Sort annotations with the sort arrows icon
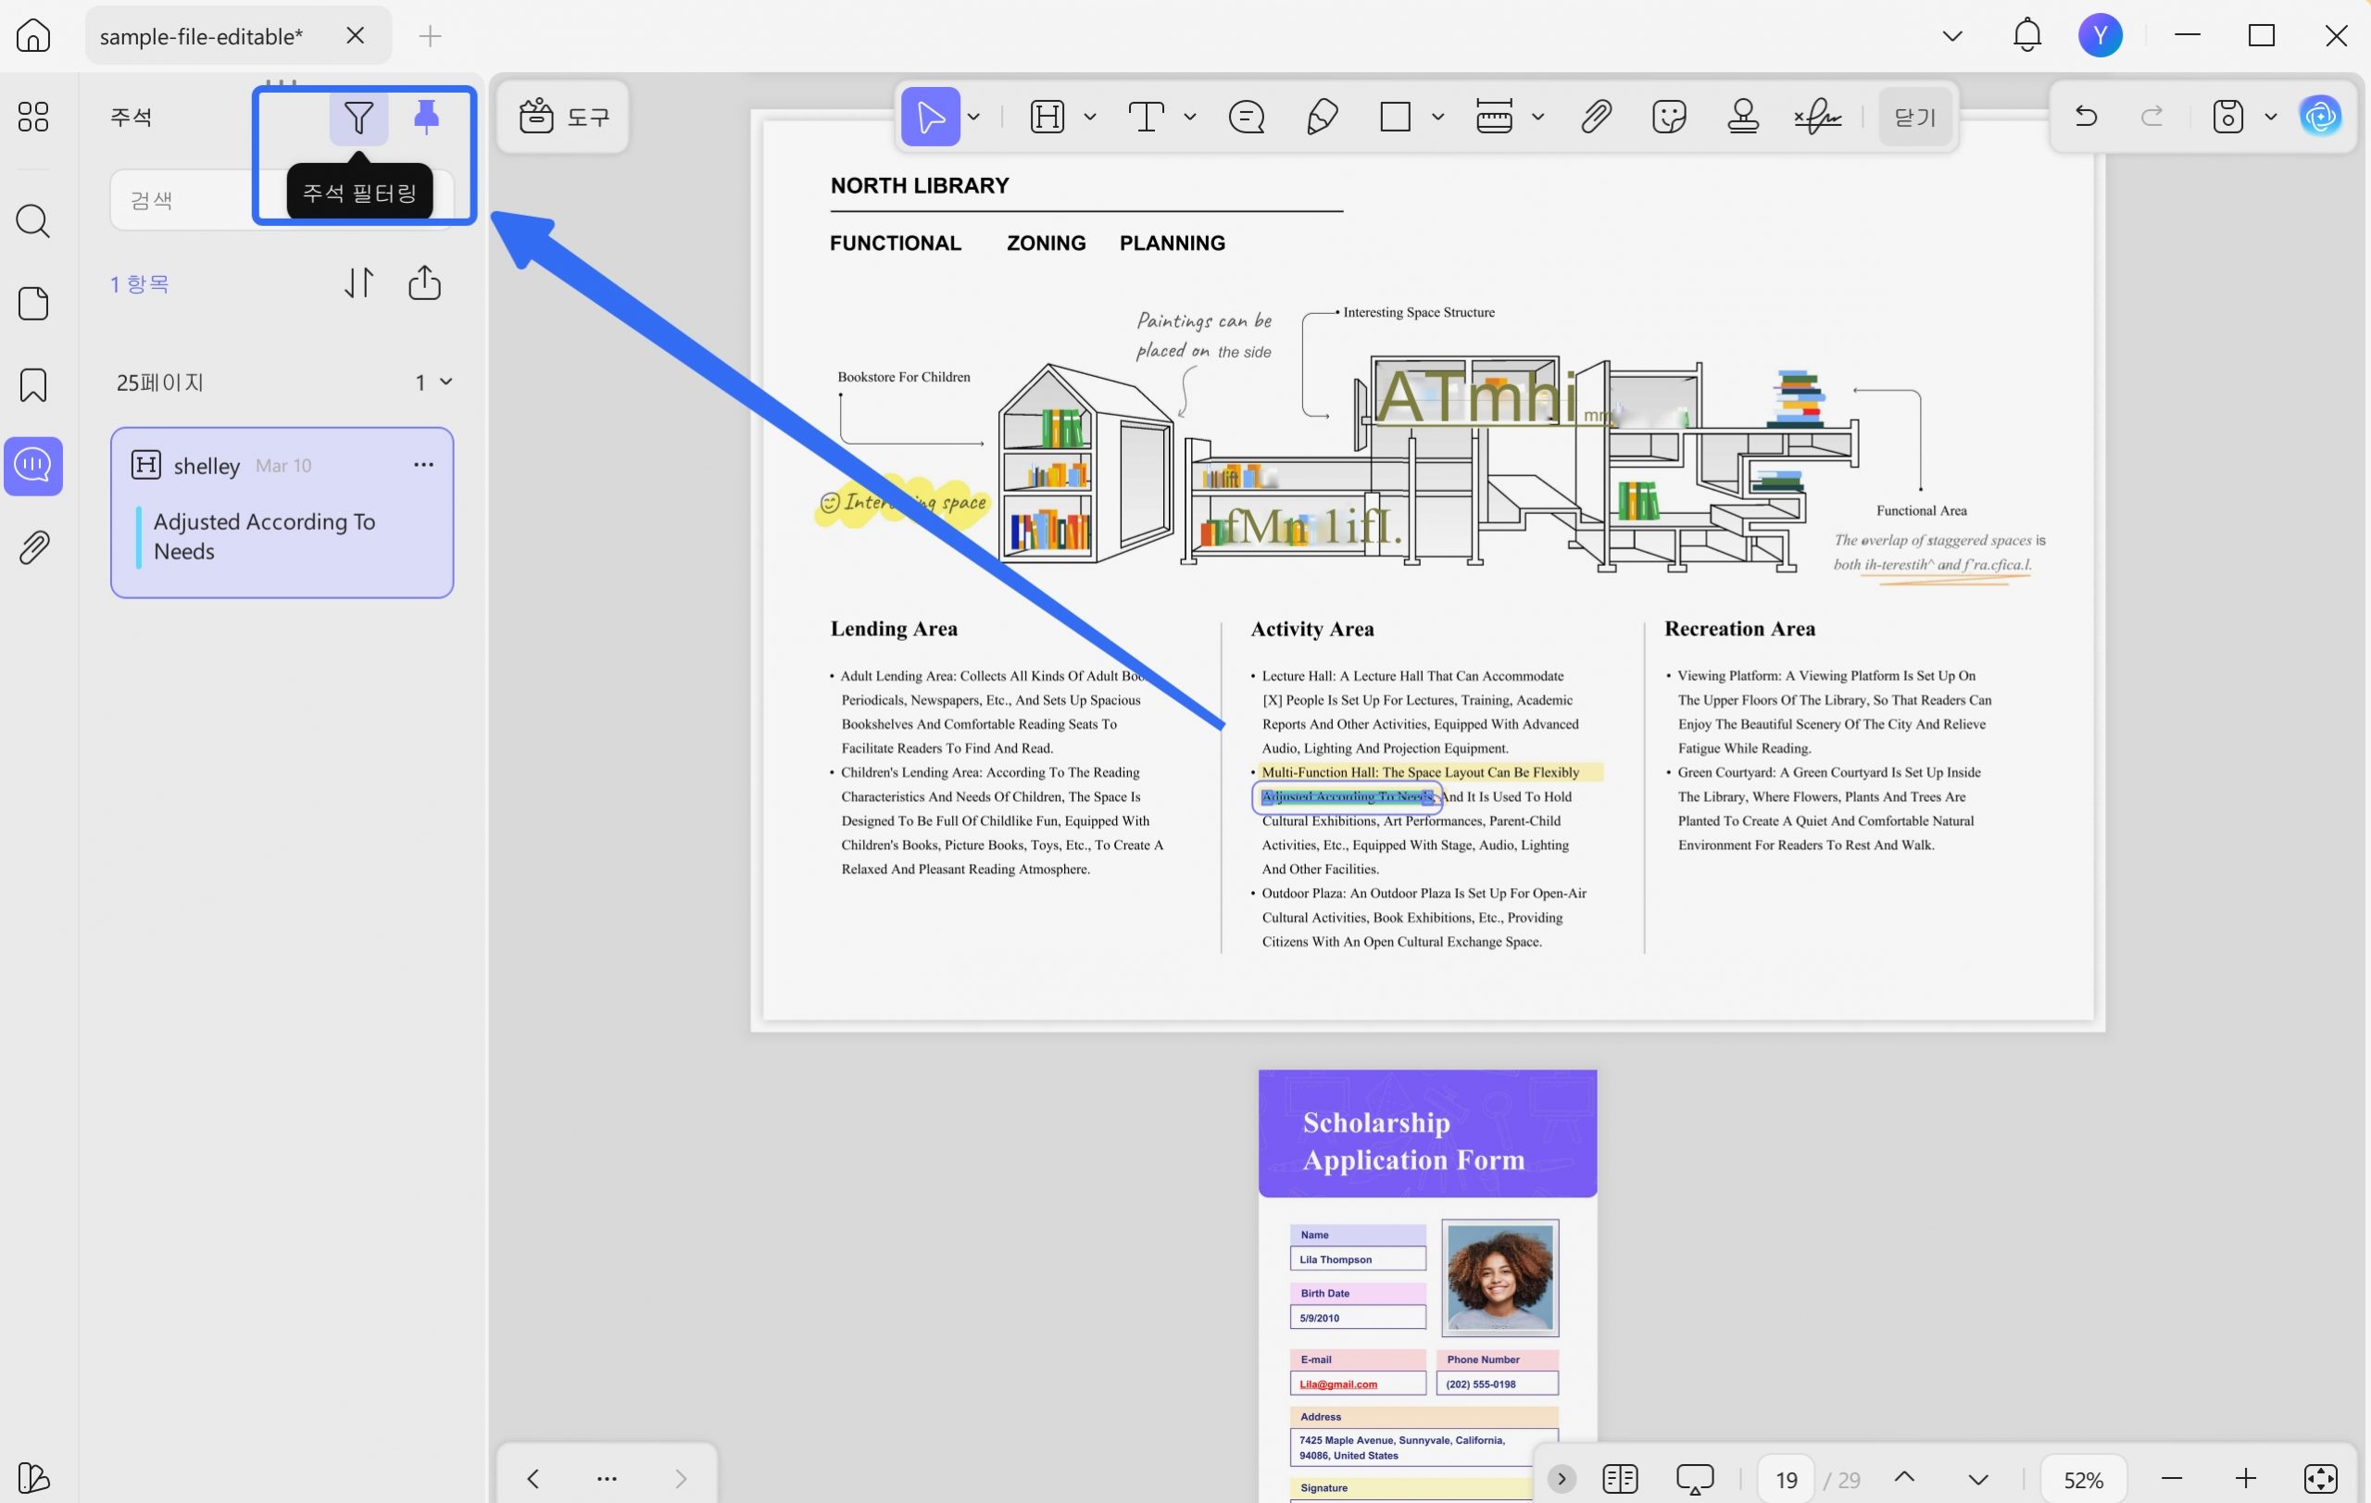 [x=359, y=283]
